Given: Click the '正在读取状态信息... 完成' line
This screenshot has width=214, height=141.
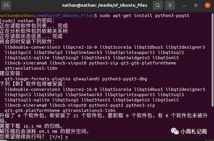Looking at the screenshot, I should 31,36.
